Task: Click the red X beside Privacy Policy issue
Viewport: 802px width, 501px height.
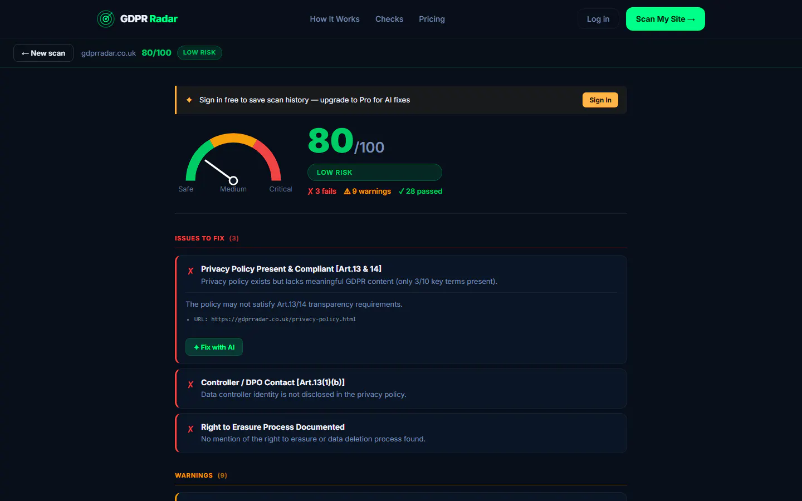Action: pyautogui.click(x=190, y=271)
